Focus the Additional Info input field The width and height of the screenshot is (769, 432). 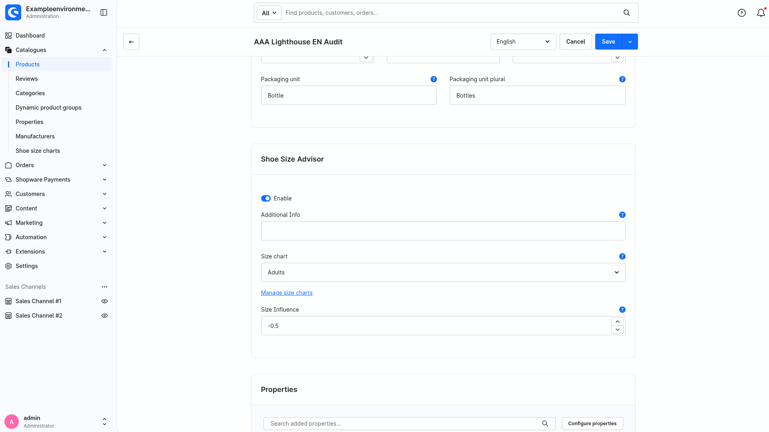443,231
